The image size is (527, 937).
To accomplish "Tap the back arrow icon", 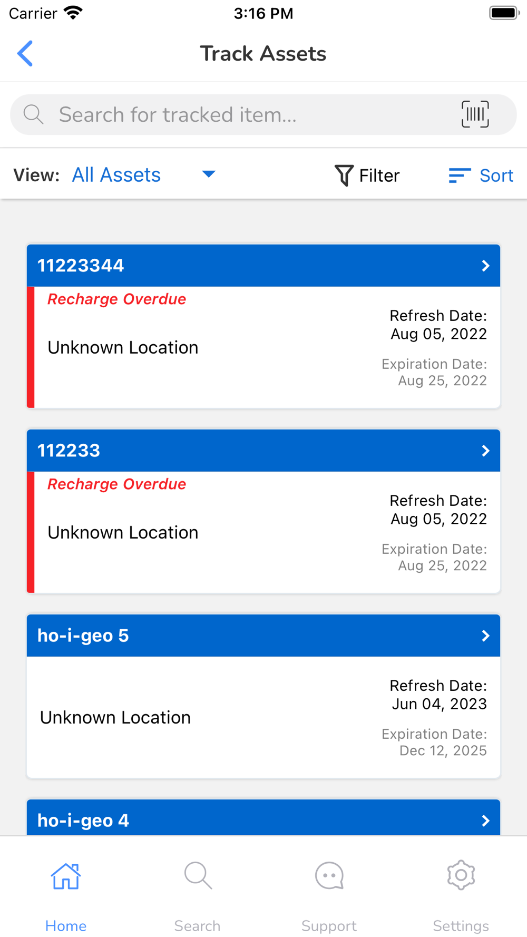I will (x=25, y=54).
